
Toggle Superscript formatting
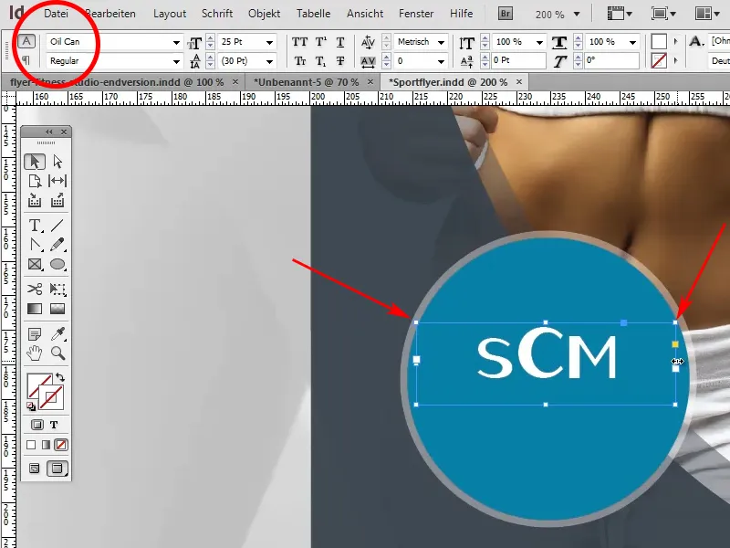coord(321,42)
